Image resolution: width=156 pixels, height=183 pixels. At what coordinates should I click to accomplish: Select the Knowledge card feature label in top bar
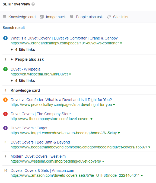(22, 17)
